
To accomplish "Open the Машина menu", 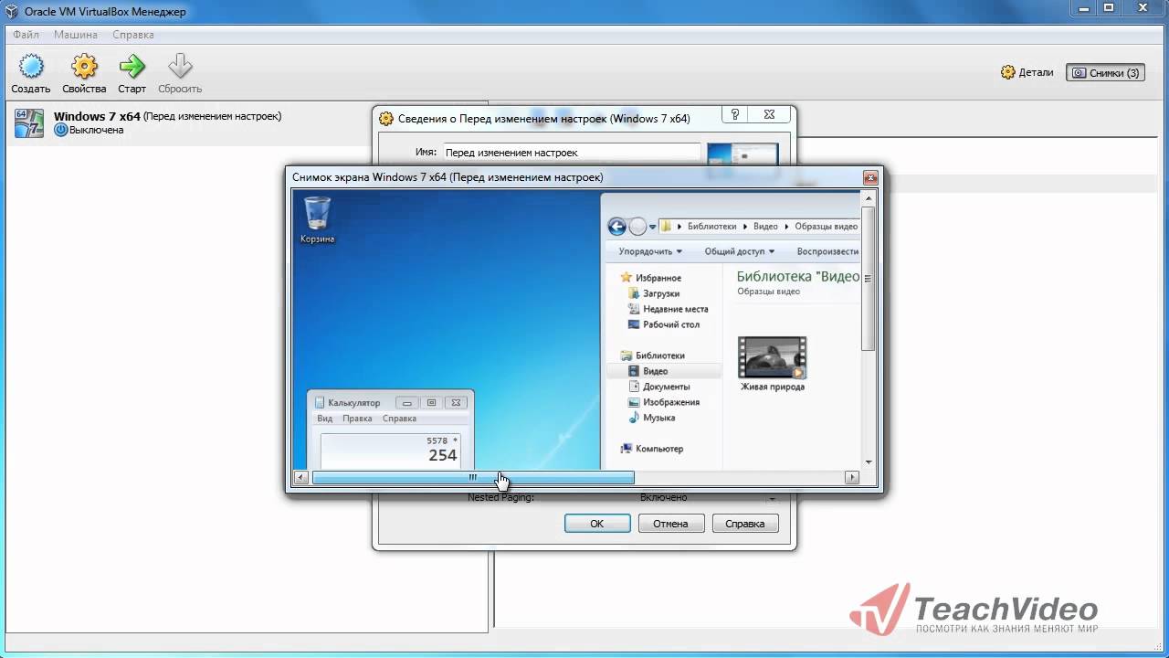I will coord(76,35).
